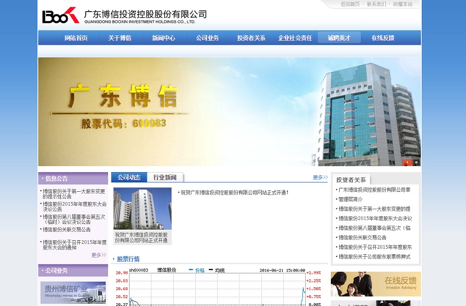Screen dimensions: 466x306
Task: Open 博信股份关于公司股东股票质押式 link
Action: pos(374,257)
